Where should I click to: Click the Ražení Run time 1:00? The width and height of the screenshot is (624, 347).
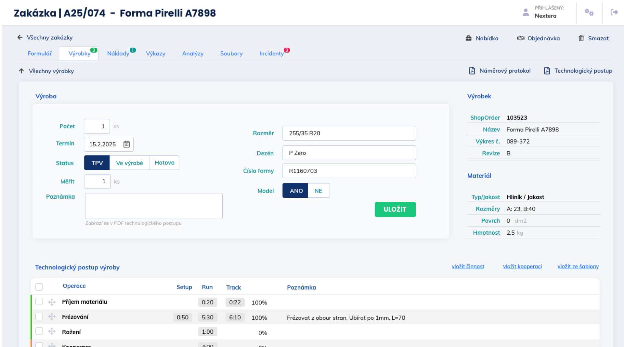[x=208, y=332]
